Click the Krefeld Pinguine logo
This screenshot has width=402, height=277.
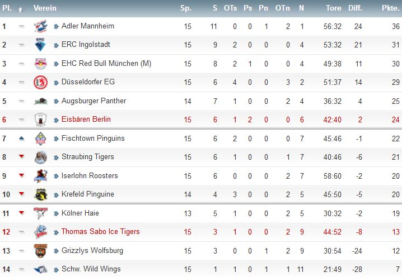pos(40,194)
